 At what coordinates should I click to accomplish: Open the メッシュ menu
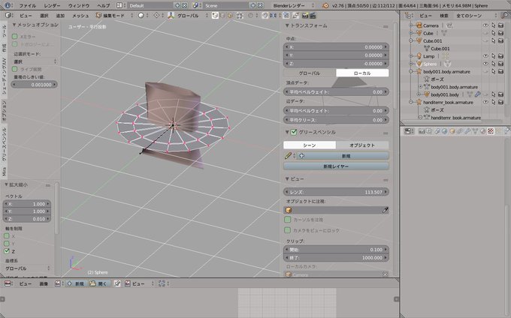pos(80,16)
